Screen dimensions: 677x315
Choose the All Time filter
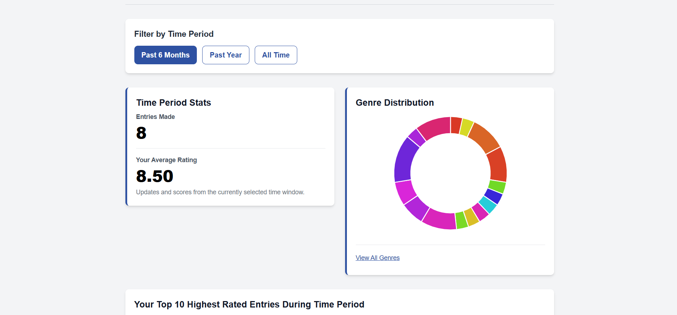pos(276,55)
